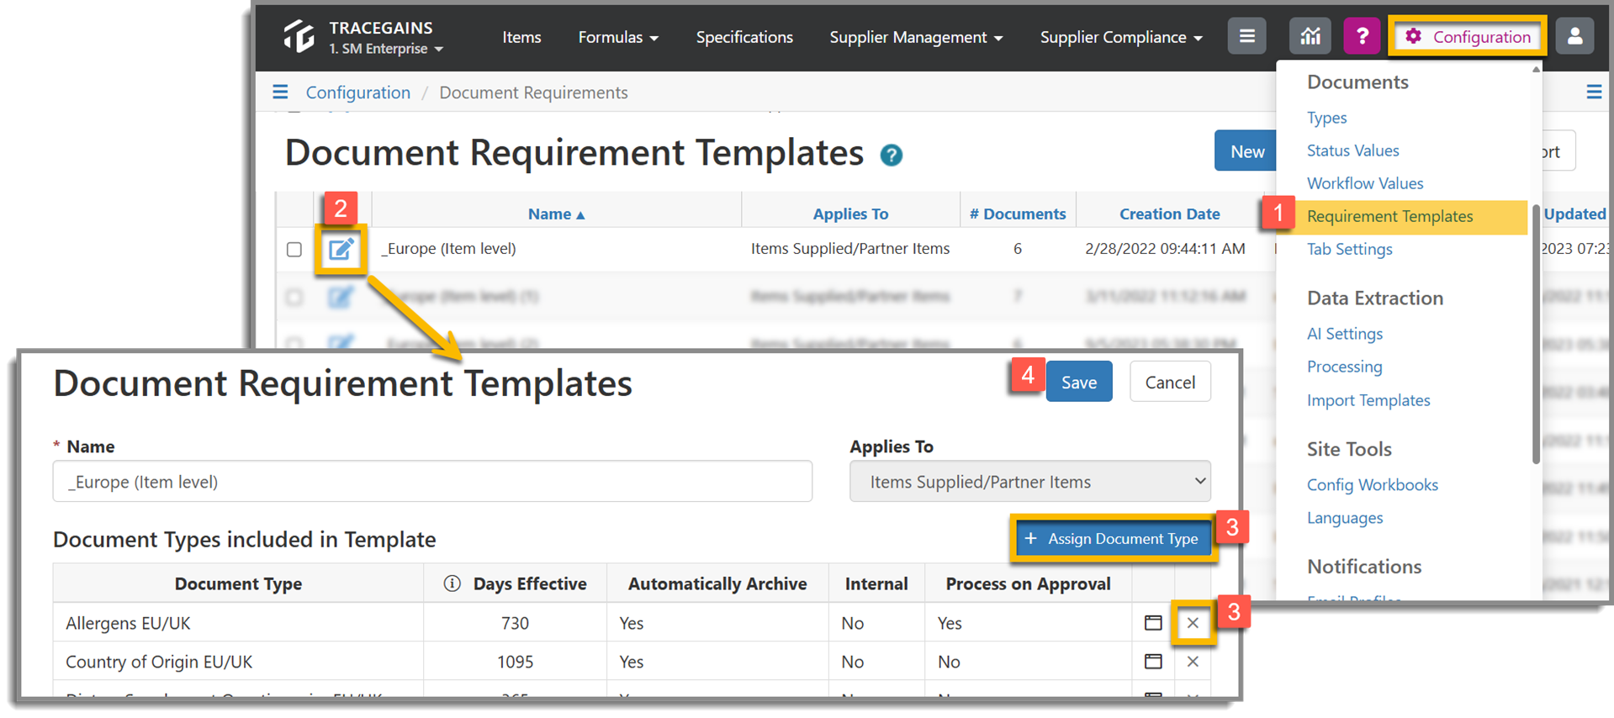The width and height of the screenshot is (1614, 718).
Task: Open Languages under Site Tools
Action: click(1344, 518)
